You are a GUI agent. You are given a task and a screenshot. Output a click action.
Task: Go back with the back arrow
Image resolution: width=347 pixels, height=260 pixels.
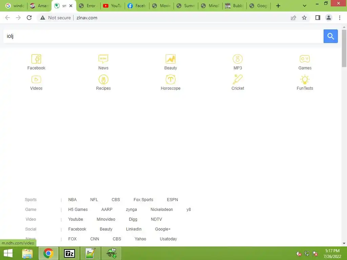(7, 18)
